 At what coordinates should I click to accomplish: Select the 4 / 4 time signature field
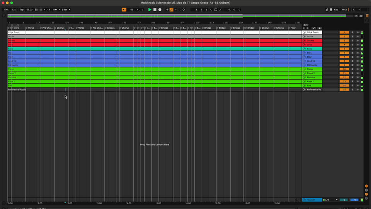[47, 10]
